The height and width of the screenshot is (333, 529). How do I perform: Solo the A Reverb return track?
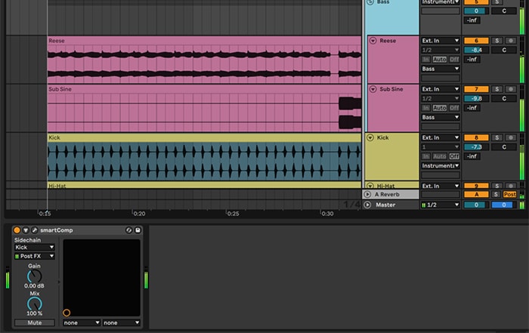pyautogui.click(x=496, y=195)
